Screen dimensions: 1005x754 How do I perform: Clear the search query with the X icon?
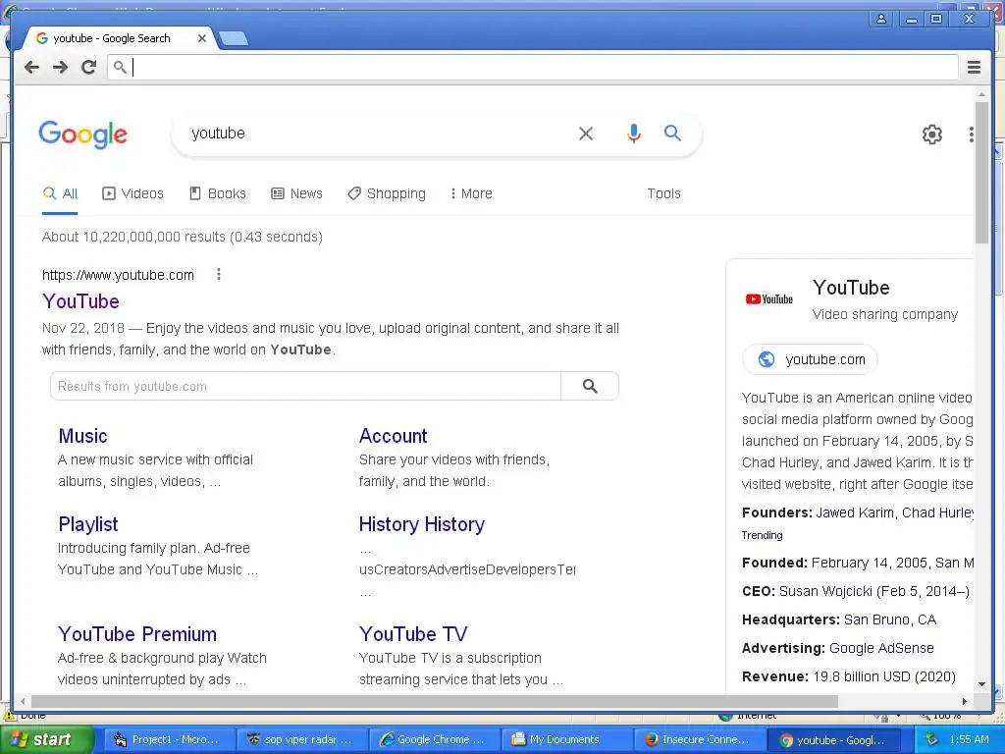coord(586,134)
